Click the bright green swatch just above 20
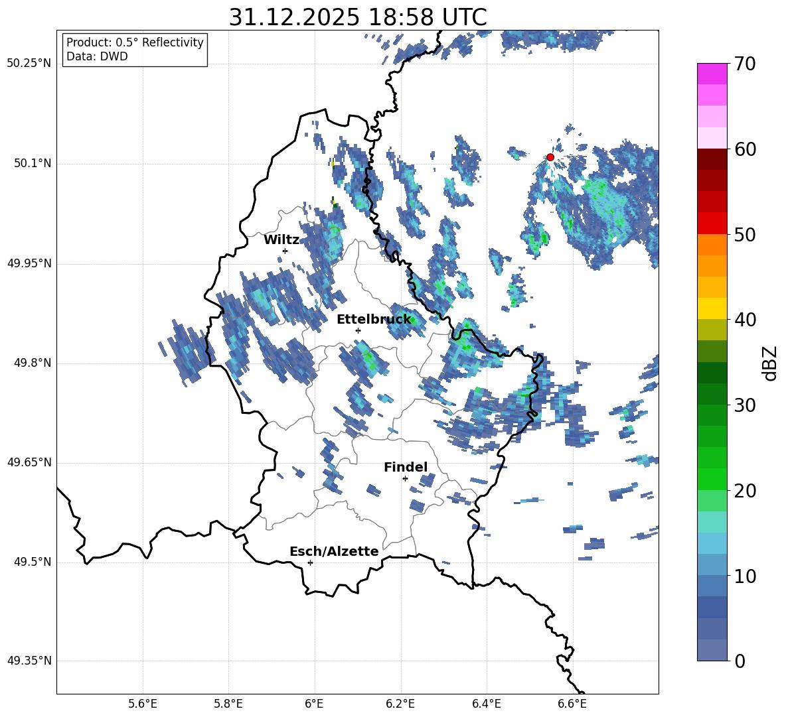 (712, 479)
